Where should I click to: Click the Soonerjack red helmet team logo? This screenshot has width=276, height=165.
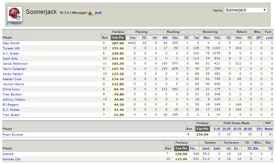coord(15,14)
